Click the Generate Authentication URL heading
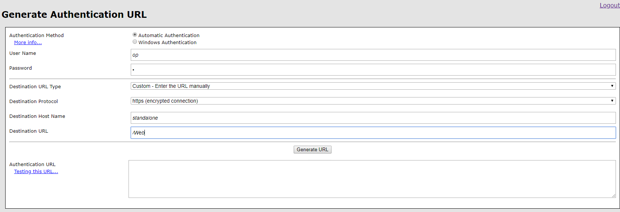Image resolution: width=620 pixels, height=212 pixels. click(x=74, y=14)
